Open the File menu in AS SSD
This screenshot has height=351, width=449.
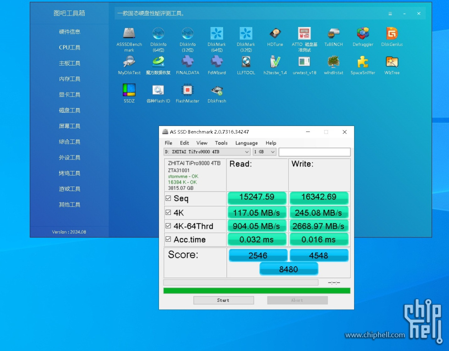pos(169,143)
